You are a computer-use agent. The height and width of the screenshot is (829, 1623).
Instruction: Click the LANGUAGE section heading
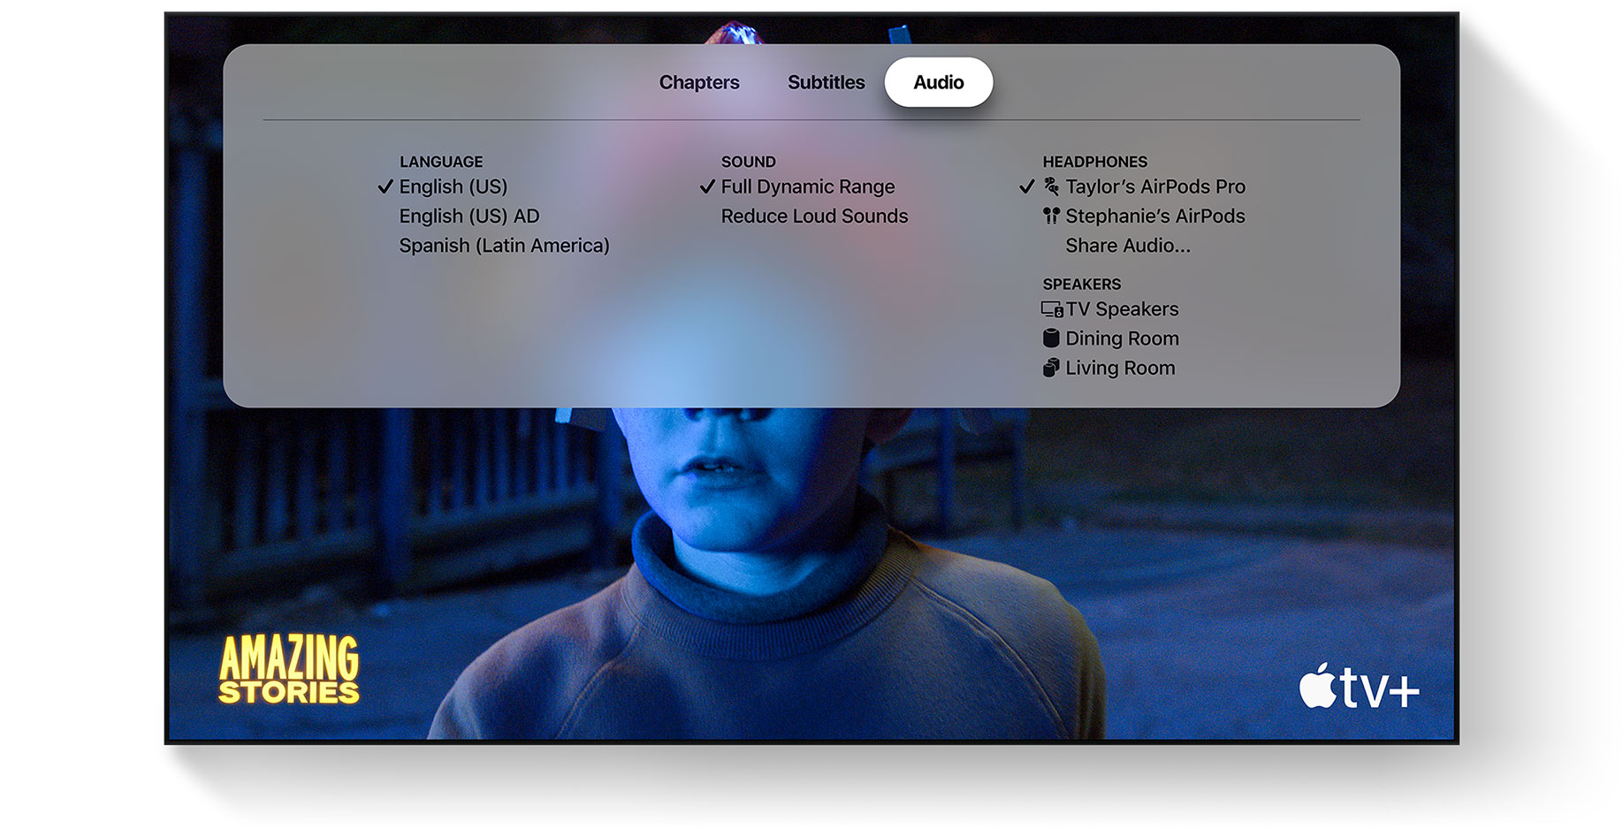[441, 162]
